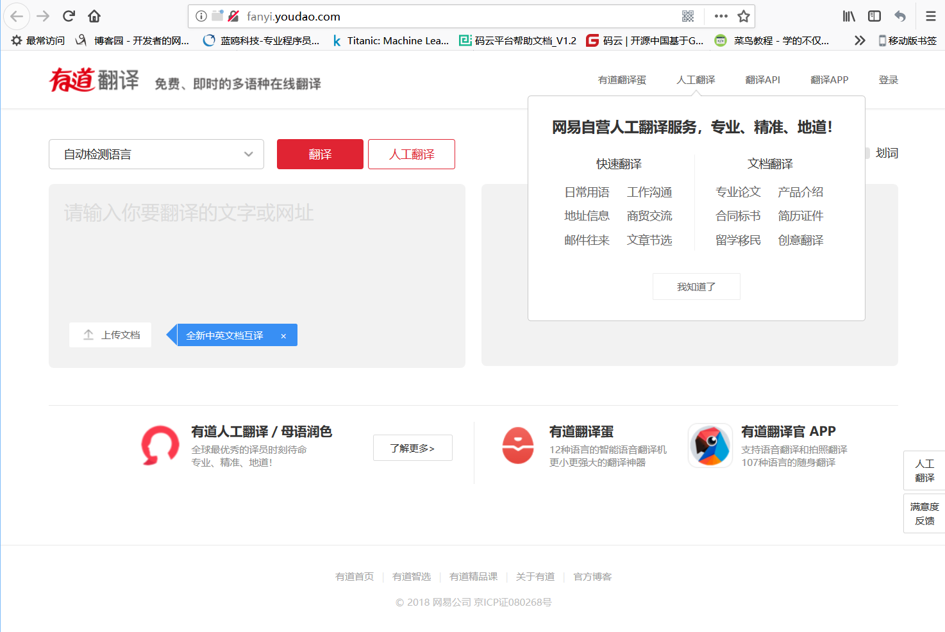Click the undo arrow toolbar icon
Viewport: 945px width, 632px height.
[900, 16]
